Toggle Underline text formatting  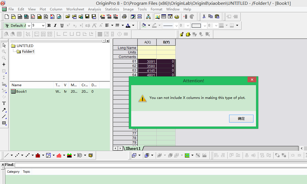pos(62,26)
